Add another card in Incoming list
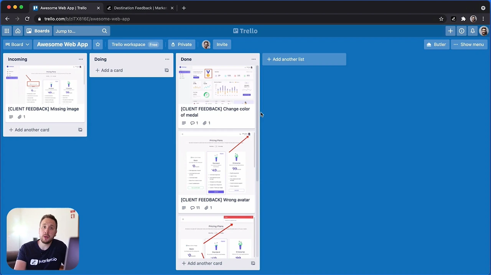The height and width of the screenshot is (275, 491). pos(29,130)
